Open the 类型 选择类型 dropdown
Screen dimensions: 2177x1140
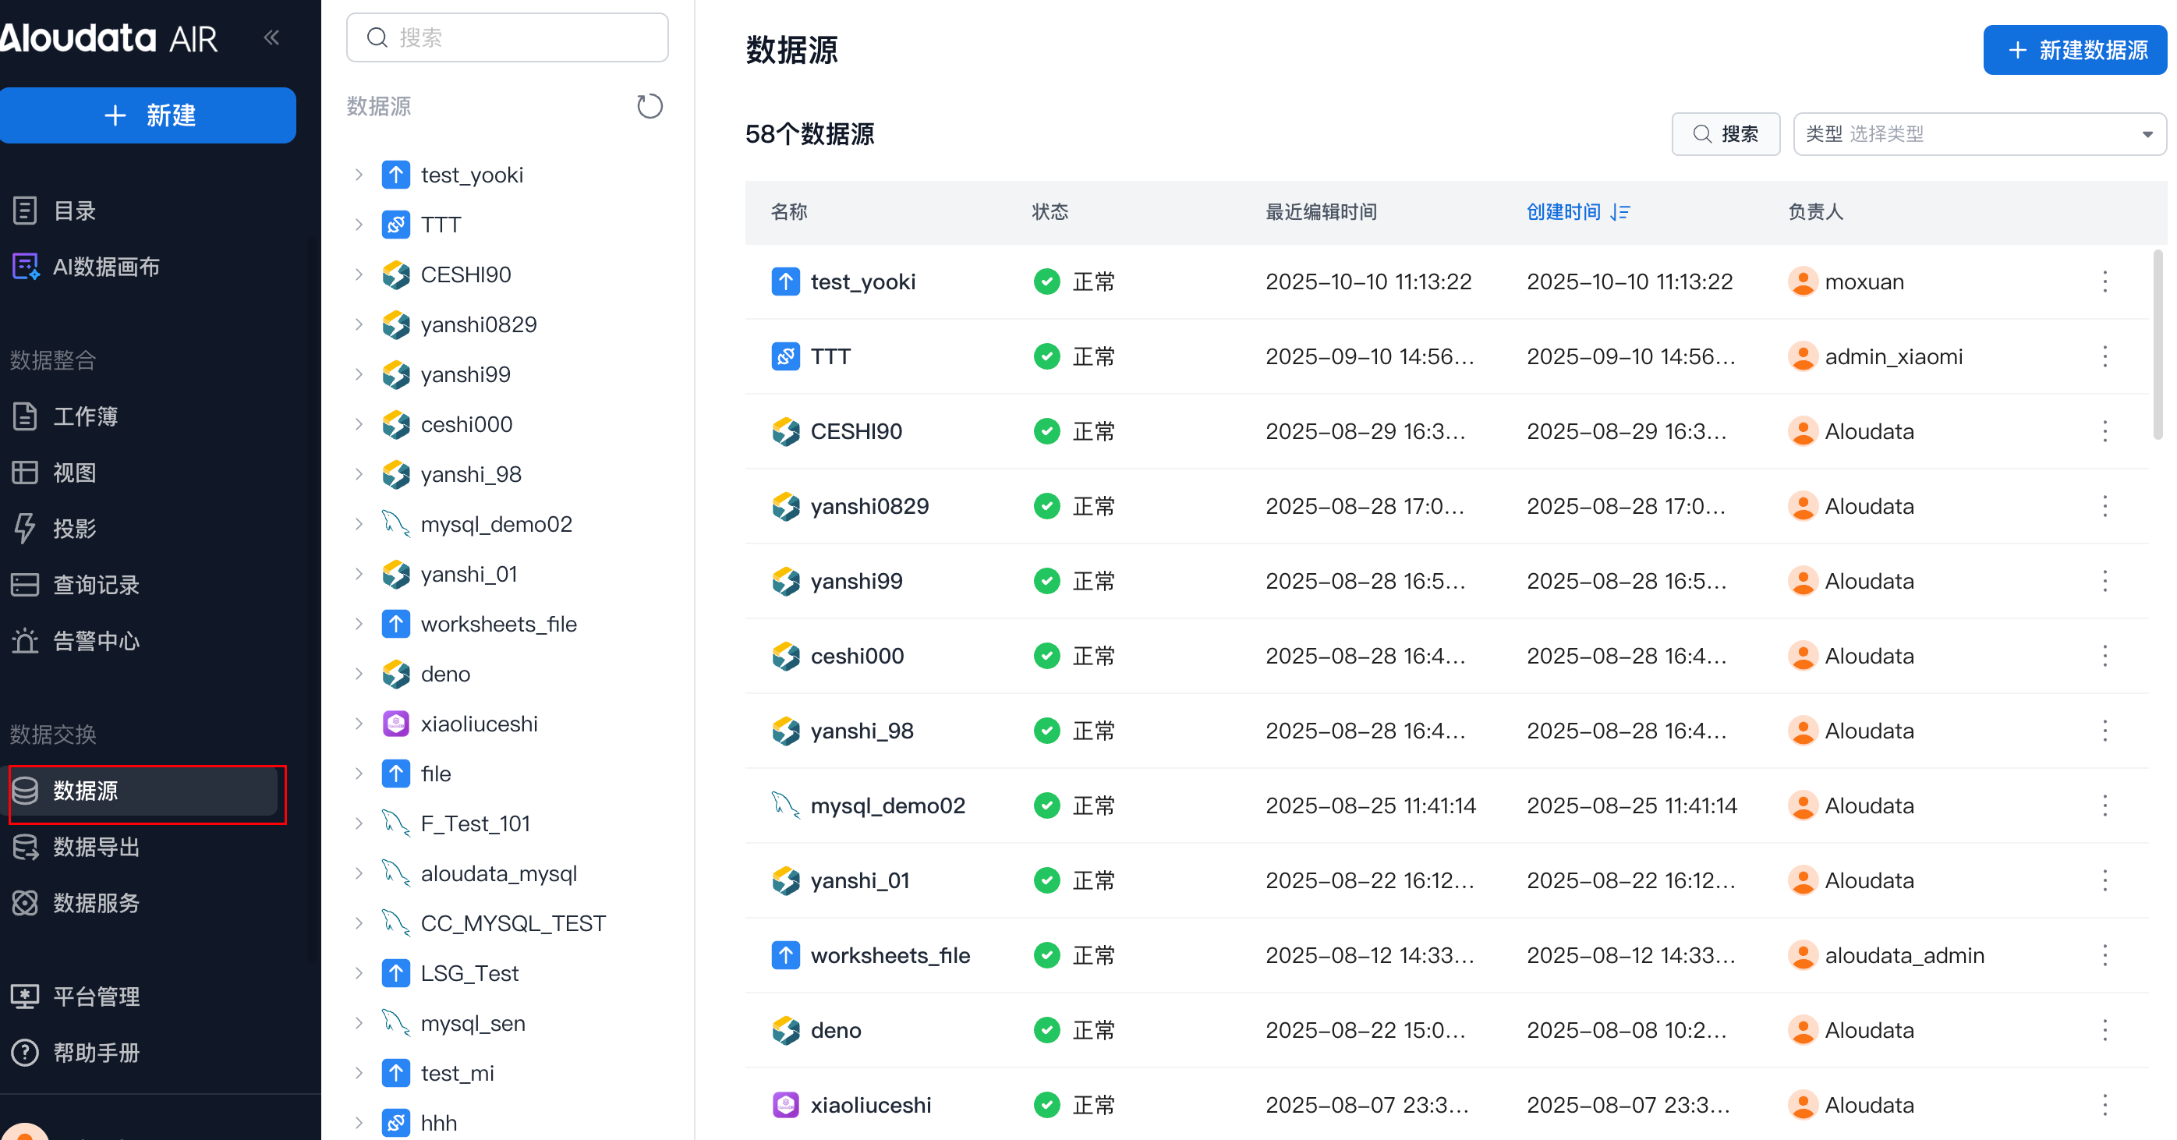pyautogui.click(x=1978, y=134)
